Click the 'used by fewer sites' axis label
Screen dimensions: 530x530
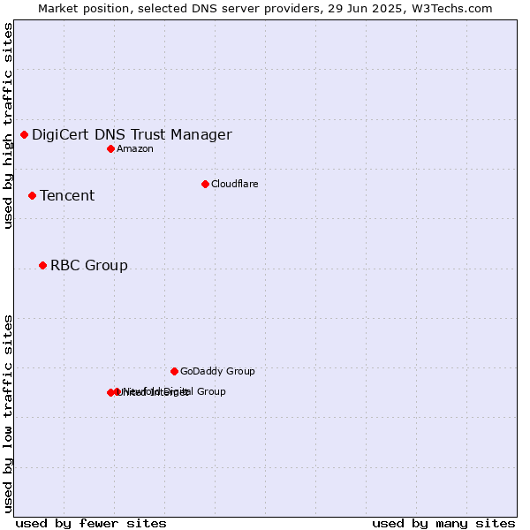[91, 524]
